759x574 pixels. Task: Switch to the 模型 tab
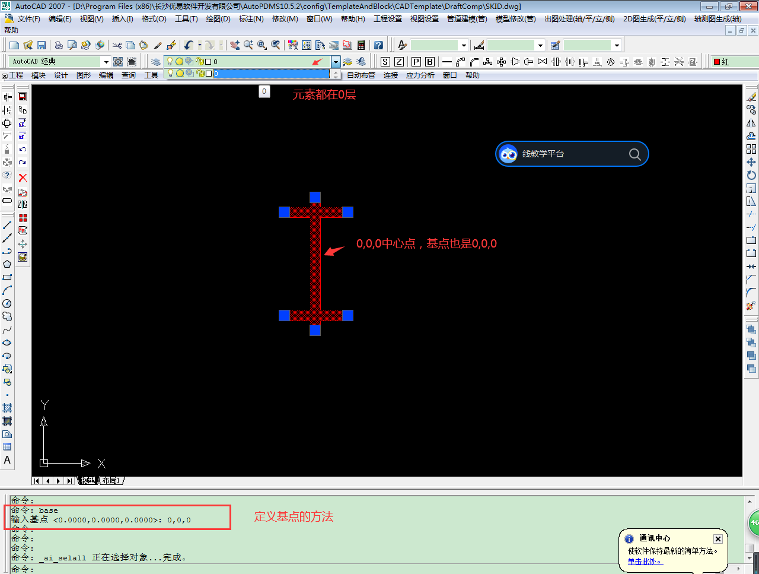point(88,481)
